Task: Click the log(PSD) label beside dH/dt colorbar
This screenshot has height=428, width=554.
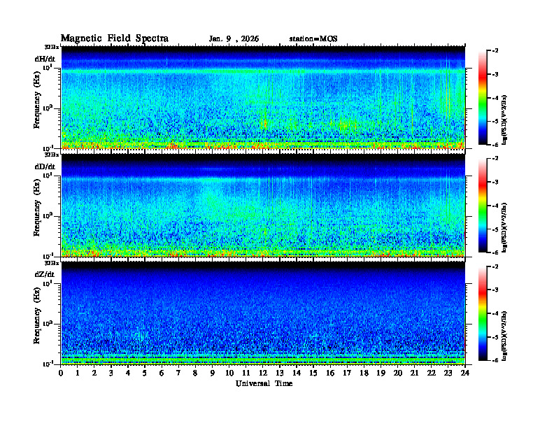Action: [x=504, y=120]
